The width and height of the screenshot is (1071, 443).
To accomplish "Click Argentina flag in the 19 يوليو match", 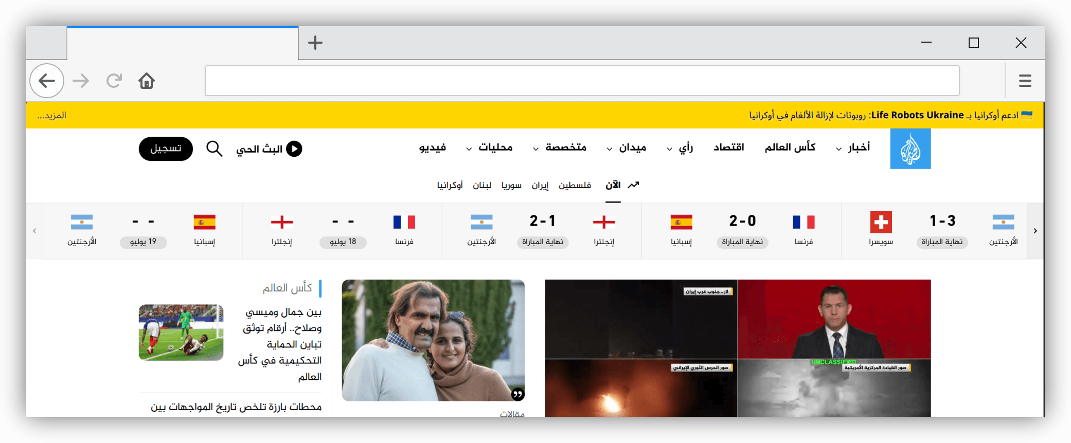I will point(82,222).
